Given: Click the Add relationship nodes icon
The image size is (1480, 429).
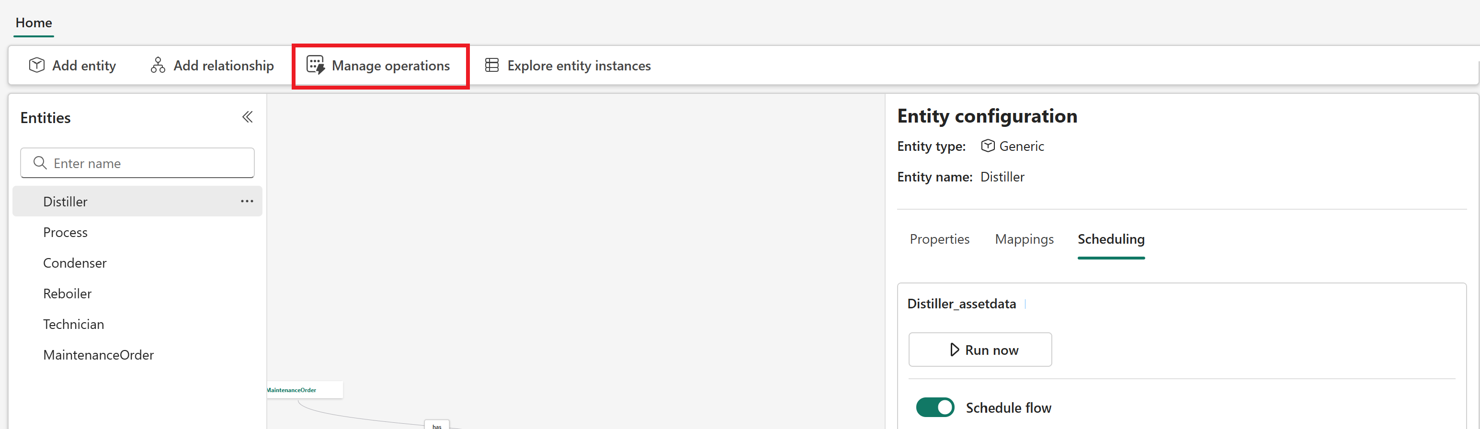Looking at the screenshot, I should 158,65.
